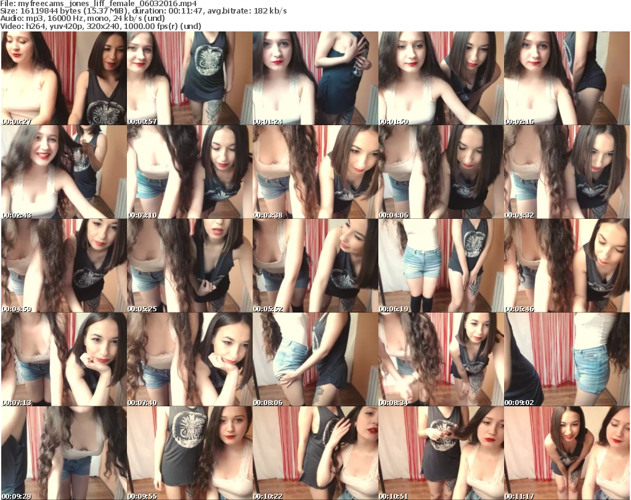Pick the thumbnail stamped 00:05:52
631x500 pixels.
[315, 266]
